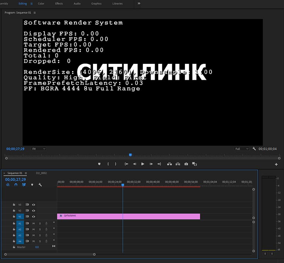Select the Editing workspace tab
This screenshot has height=263, width=284.
tap(23, 4)
